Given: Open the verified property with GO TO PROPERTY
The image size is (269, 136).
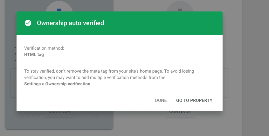Looking at the screenshot, I should (194, 100).
